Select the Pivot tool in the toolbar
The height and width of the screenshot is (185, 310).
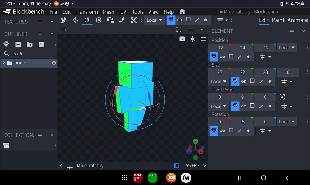(x=99, y=20)
